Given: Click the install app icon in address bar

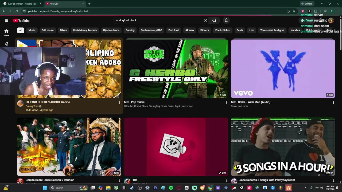Looking at the screenshot, I should (x=288, y=11).
